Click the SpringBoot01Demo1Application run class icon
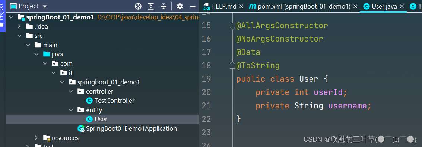 click(x=81, y=128)
